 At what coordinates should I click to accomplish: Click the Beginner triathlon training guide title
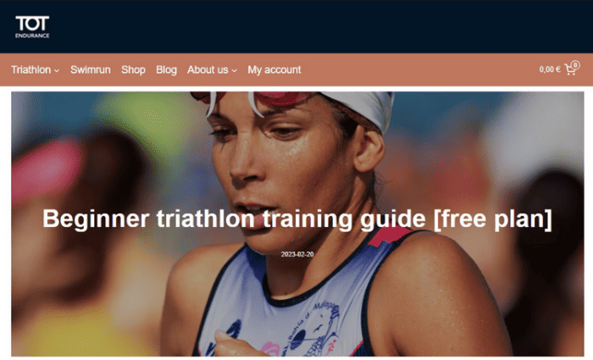pos(297,219)
